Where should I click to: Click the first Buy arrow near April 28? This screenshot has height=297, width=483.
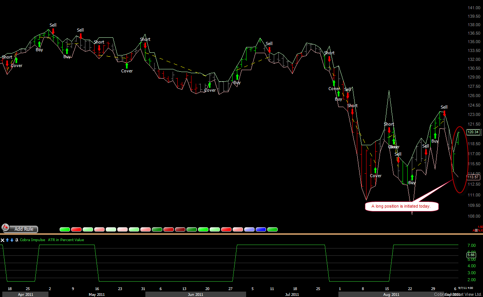(39, 44)
